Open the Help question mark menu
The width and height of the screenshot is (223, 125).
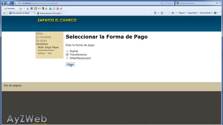[x=216, y=13]
